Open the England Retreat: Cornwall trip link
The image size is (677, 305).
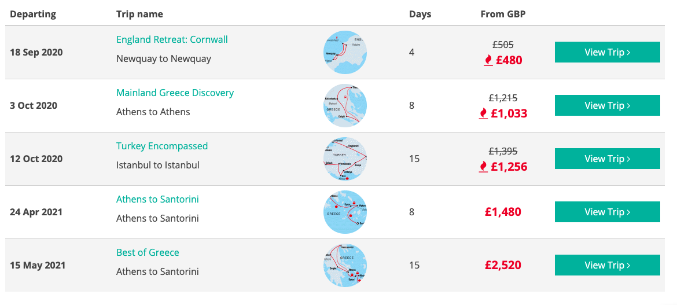[172, 40]
